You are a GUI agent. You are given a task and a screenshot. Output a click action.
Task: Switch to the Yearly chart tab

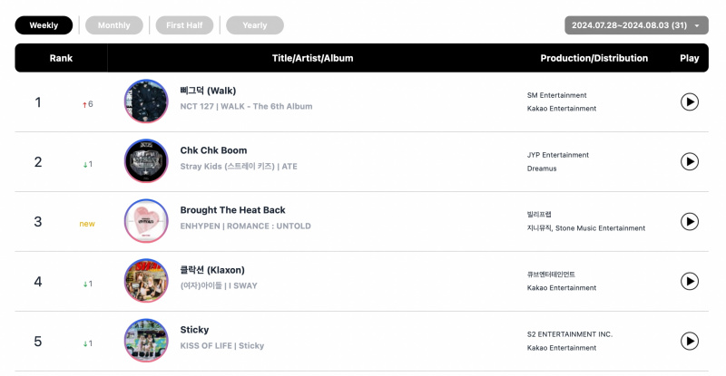255,25
